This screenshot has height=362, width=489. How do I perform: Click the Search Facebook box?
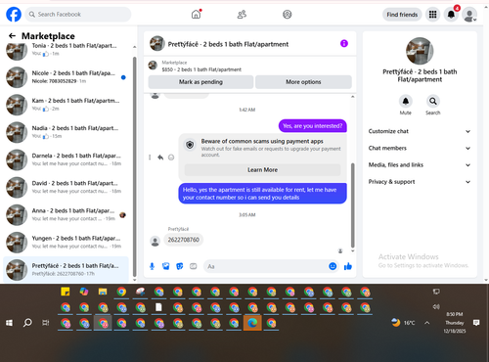pyautogui.click(x=78, y=15)
